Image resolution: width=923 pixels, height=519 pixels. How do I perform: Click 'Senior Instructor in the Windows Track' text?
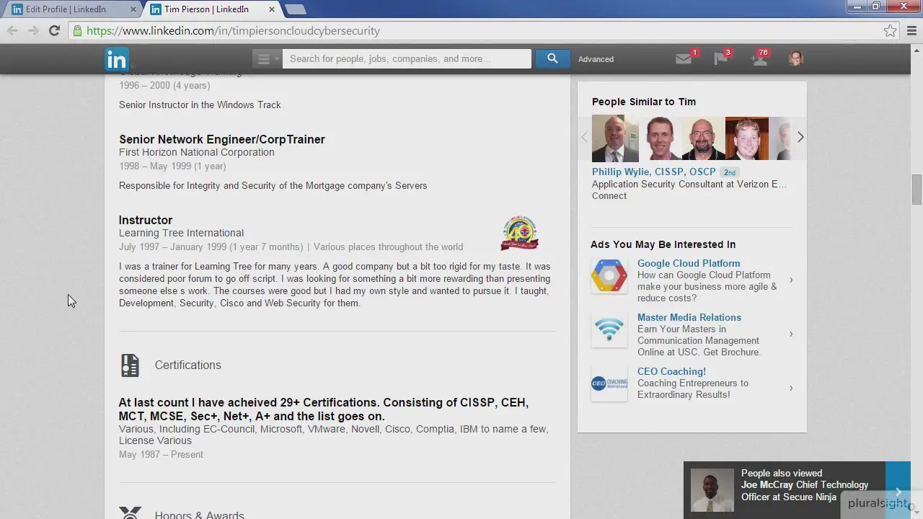tap(200, 105)
